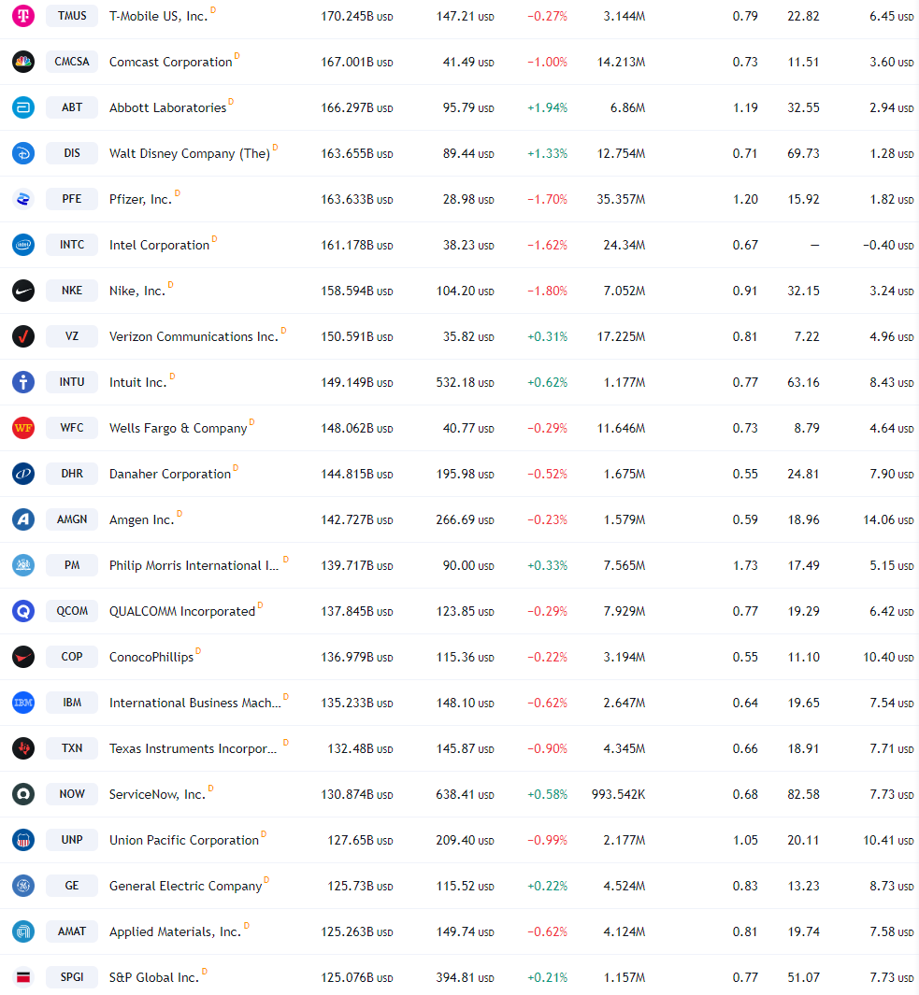
Task: Click the Union Pacific shield logo icon
Action: click(x=23, y=840)
